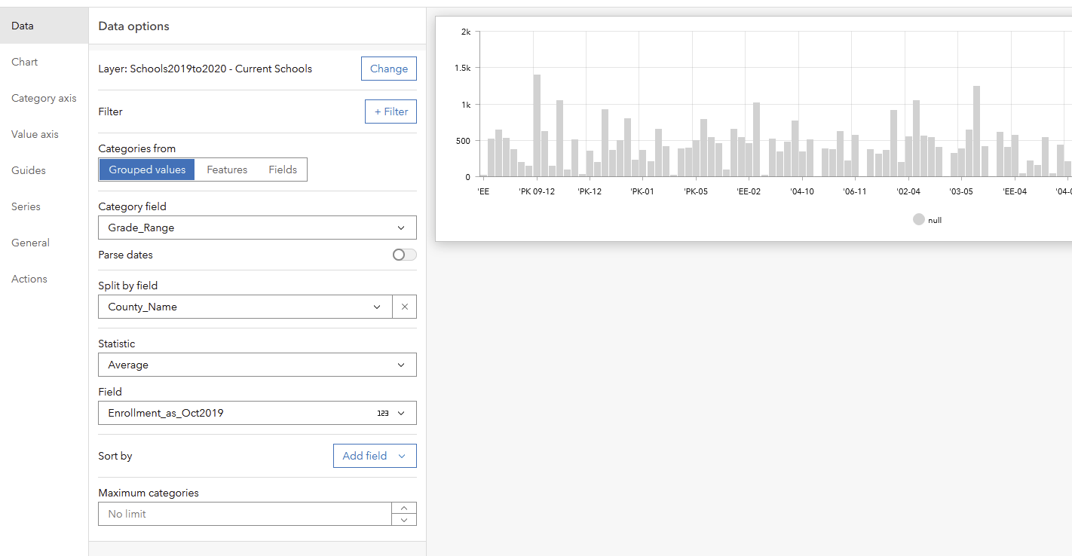Select the null legend color swatch
1072x556 pixels.
tap(918, 219)
